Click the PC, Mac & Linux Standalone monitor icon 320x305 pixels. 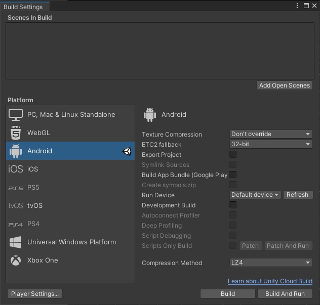click(16, 115)
